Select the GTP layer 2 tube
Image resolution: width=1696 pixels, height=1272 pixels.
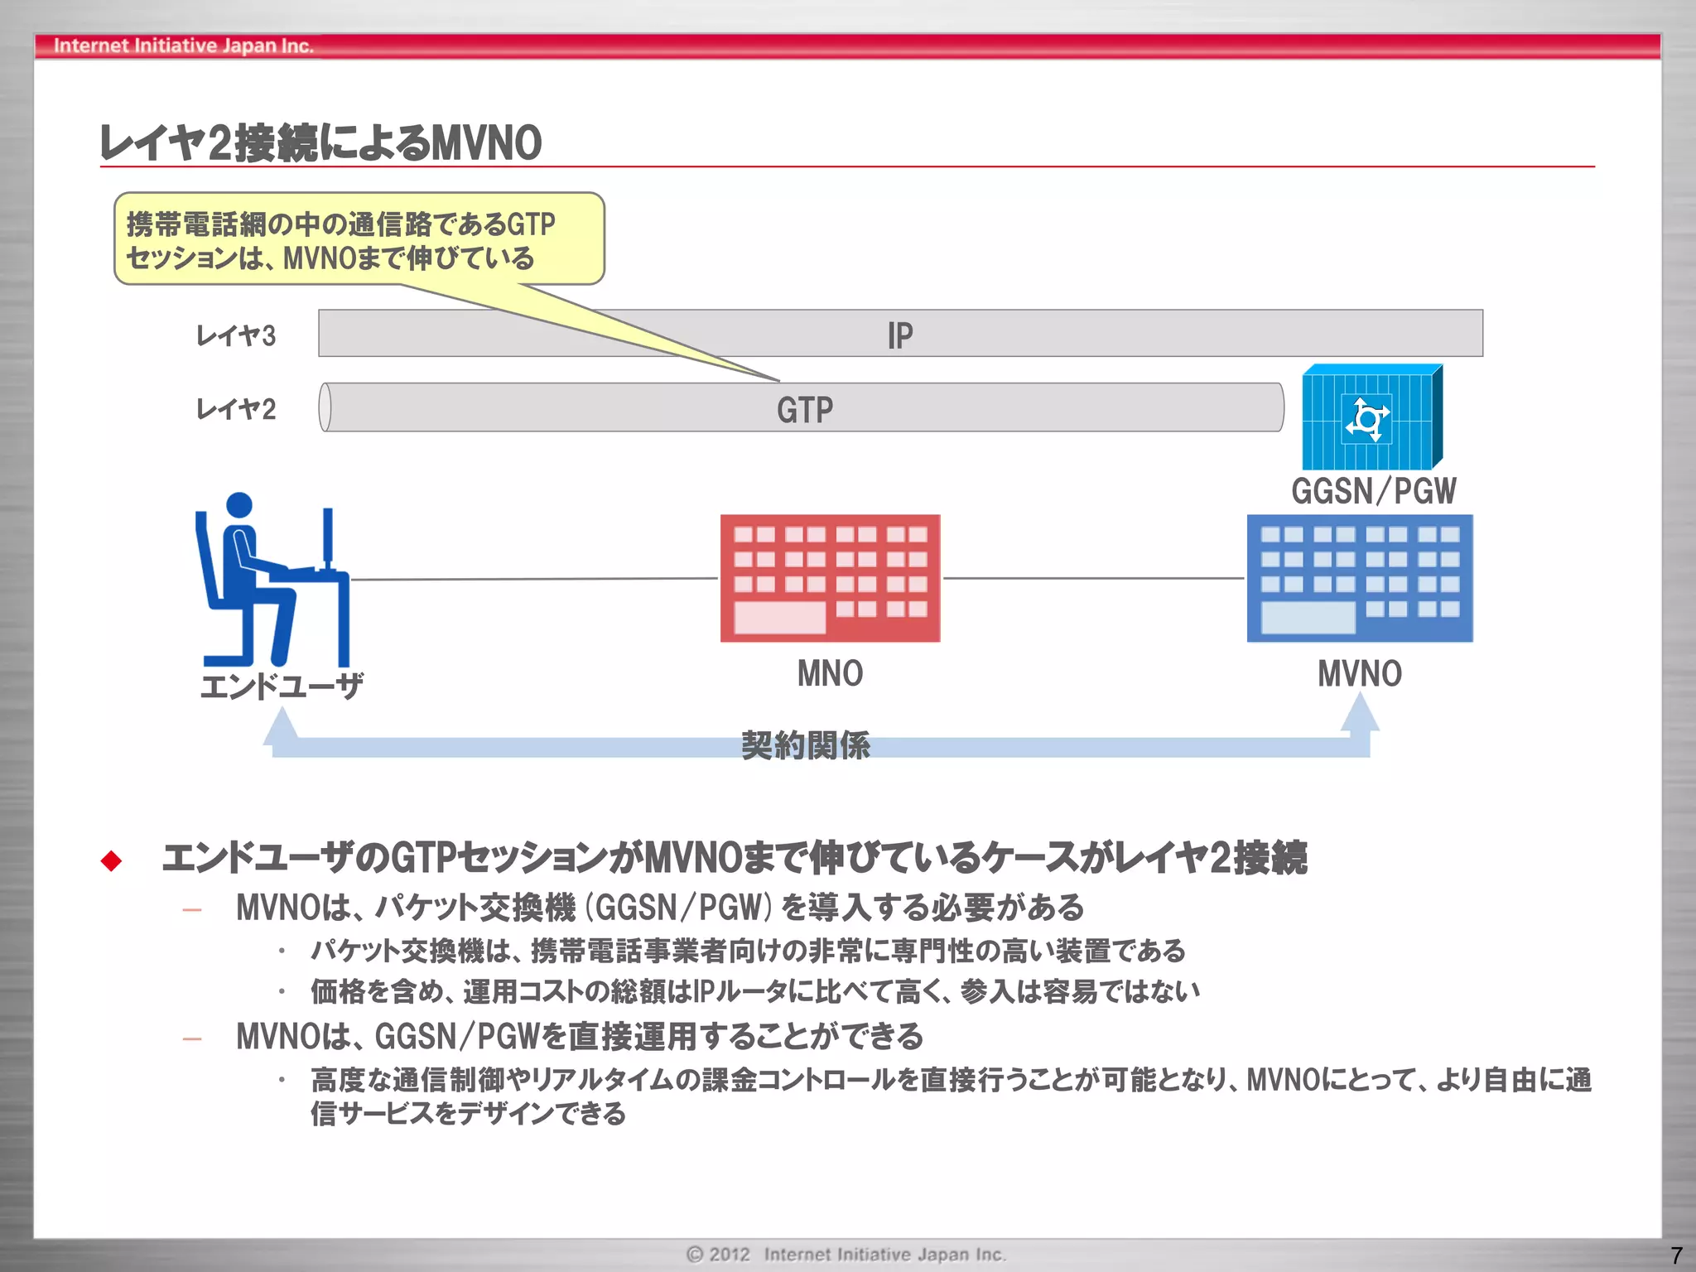pos(802,407)
